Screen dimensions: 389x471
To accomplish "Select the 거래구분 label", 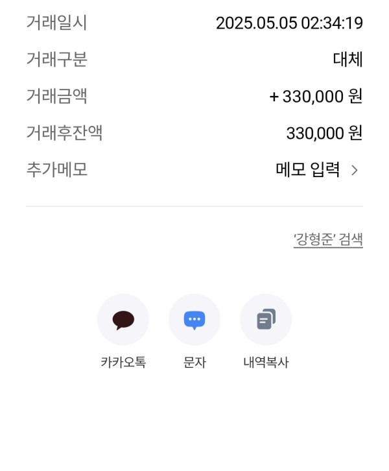I will (x=57, y=59).
